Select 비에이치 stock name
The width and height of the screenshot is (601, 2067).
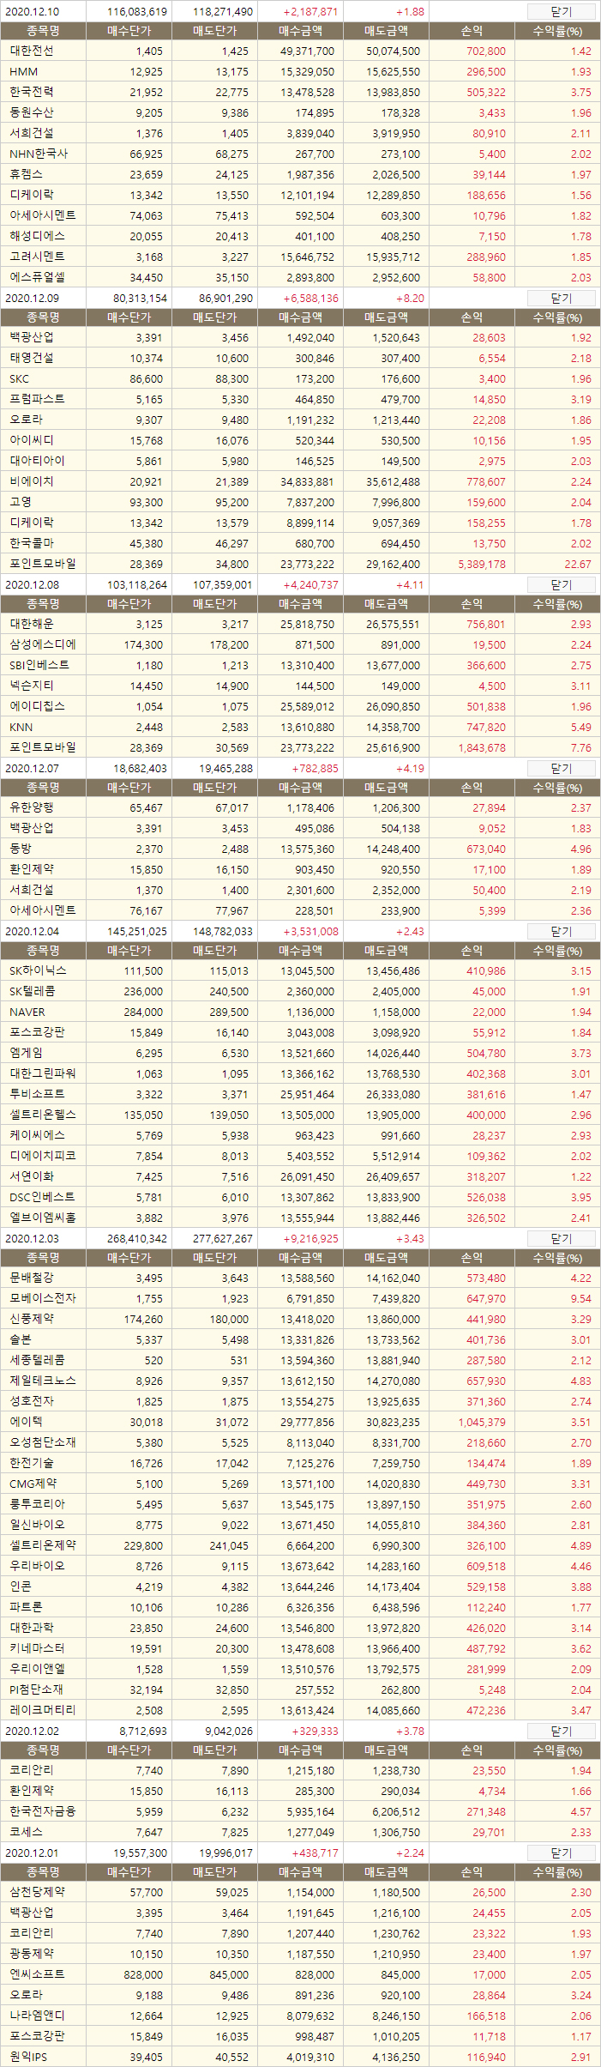click(31, 481)
